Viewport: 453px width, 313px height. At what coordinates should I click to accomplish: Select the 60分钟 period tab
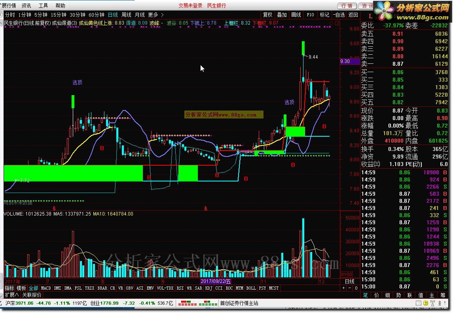pos(97,15)
